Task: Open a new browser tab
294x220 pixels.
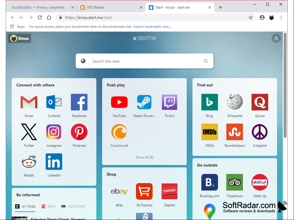Action: tap(221, 7)
